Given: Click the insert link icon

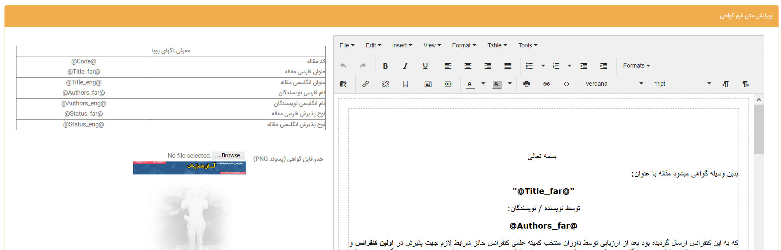Looking at the screenshot, I should [x=366, y=84].
